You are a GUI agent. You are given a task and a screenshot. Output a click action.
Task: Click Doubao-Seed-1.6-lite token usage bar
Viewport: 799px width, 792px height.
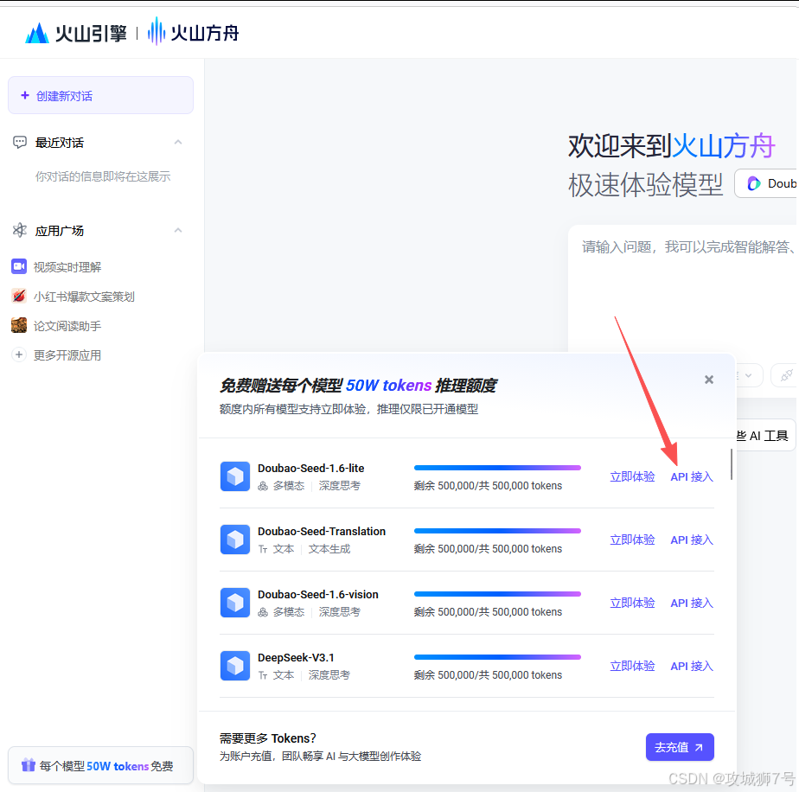click(x=497, y=468)
